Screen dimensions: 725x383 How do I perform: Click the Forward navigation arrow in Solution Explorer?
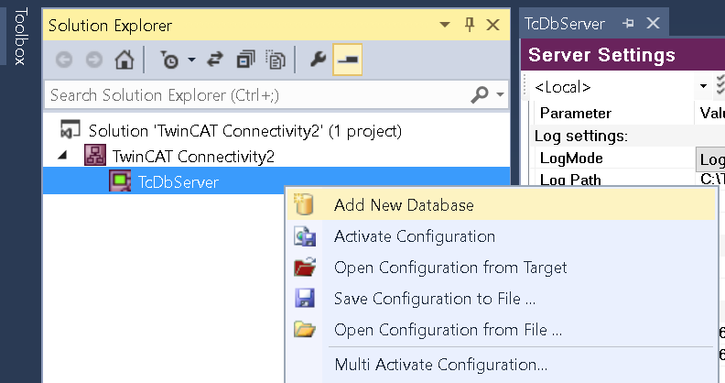coord(94,60)
